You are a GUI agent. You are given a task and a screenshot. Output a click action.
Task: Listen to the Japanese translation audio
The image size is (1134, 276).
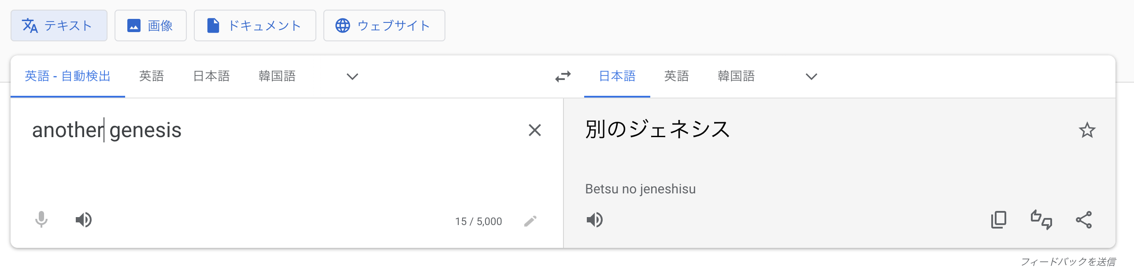pos(594,219)
